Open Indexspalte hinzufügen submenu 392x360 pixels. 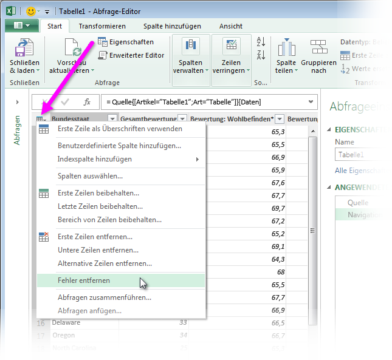[121, 159]
